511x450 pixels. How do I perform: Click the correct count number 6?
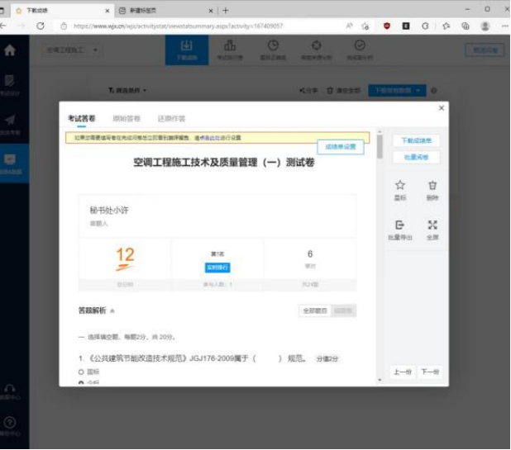tap(310, 253)
